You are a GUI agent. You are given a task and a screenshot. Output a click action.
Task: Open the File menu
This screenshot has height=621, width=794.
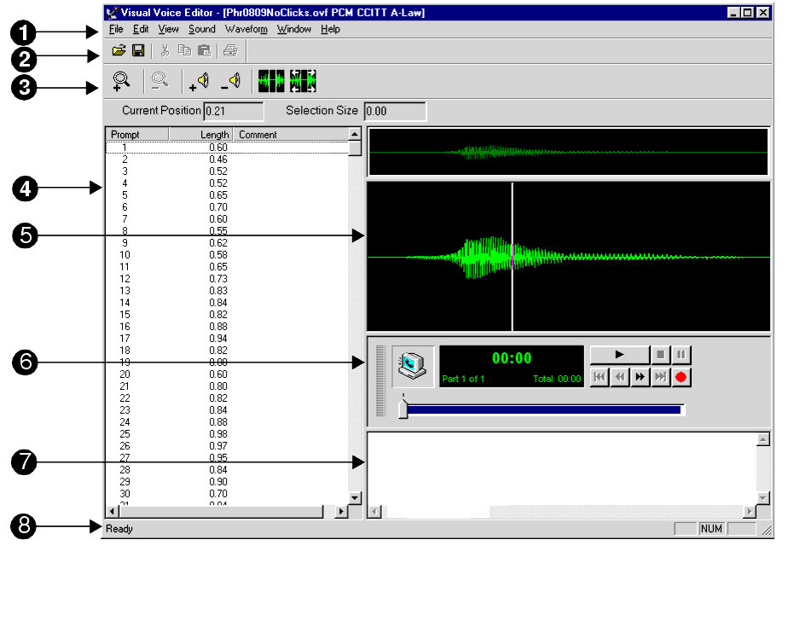116,29
